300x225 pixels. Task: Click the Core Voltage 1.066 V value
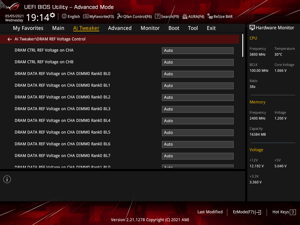pyautogui.click(x=280, y=71)
